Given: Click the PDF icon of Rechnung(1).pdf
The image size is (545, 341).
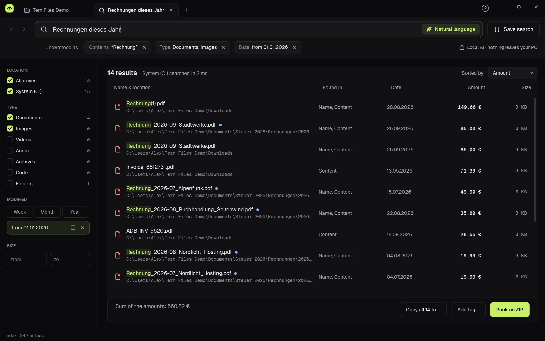Looking at the screenshot, I should tap(118, 107).
